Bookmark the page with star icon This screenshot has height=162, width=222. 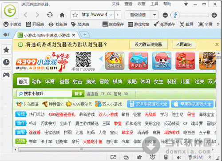(x=75, y=15)
